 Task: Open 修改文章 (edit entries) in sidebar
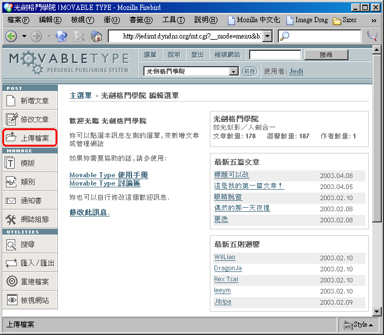pyautogui.click(x=30, y=119)
